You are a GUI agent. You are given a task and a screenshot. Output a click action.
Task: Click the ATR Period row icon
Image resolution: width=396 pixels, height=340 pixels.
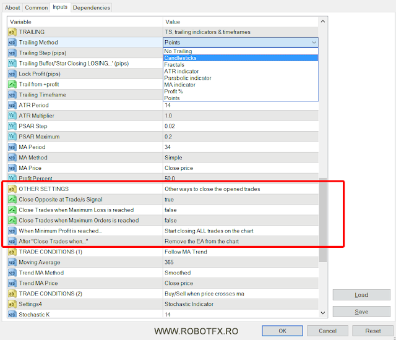[x=12, y=105]
